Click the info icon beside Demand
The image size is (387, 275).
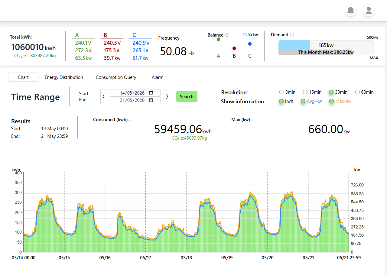point(292,35)
